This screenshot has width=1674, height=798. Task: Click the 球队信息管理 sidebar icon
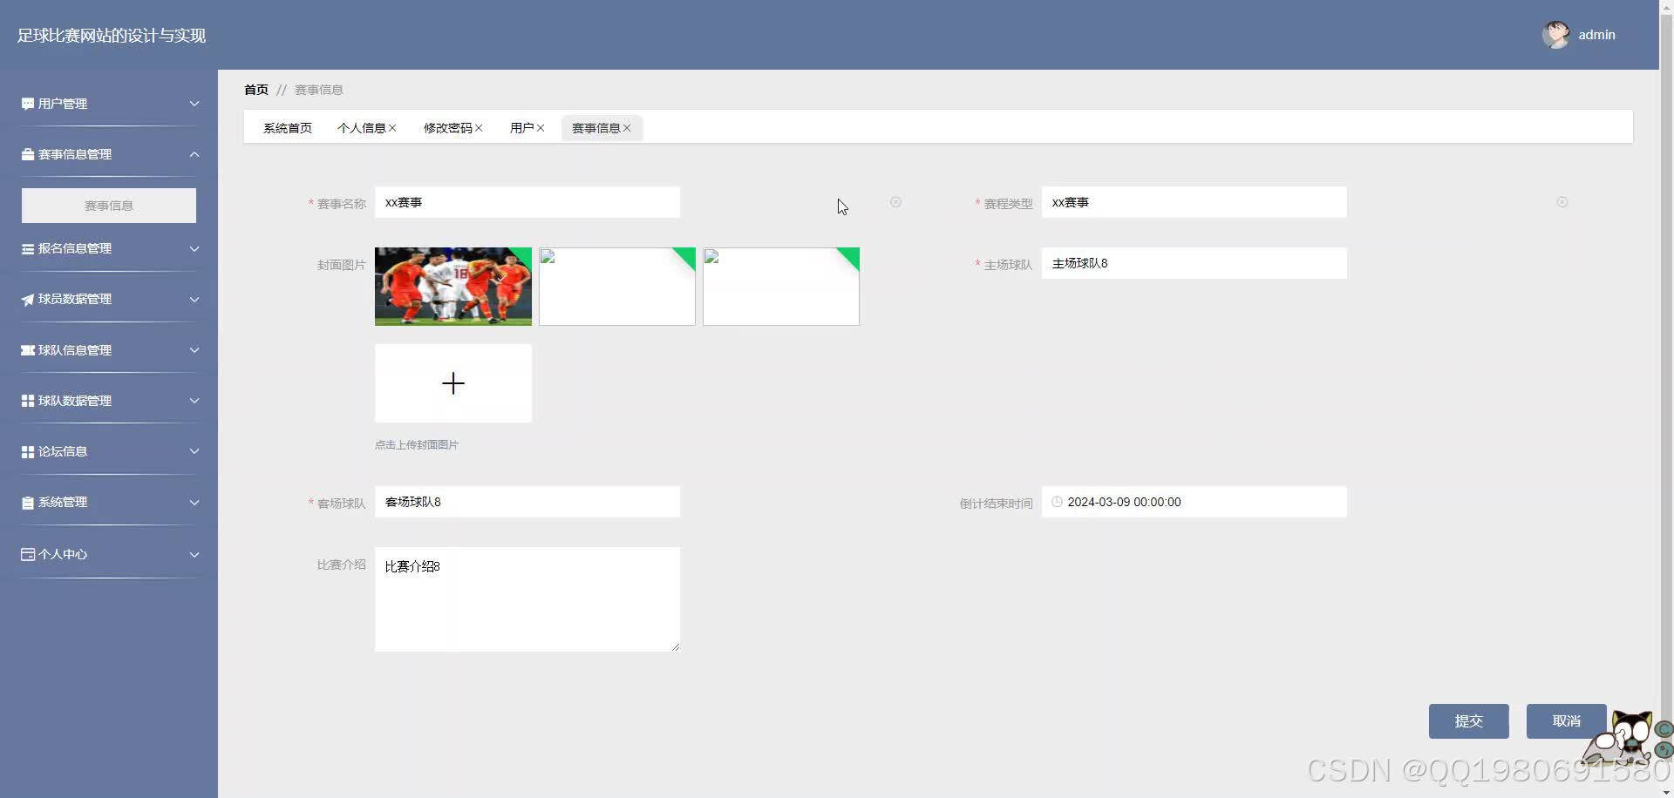(x=26, y=350)
